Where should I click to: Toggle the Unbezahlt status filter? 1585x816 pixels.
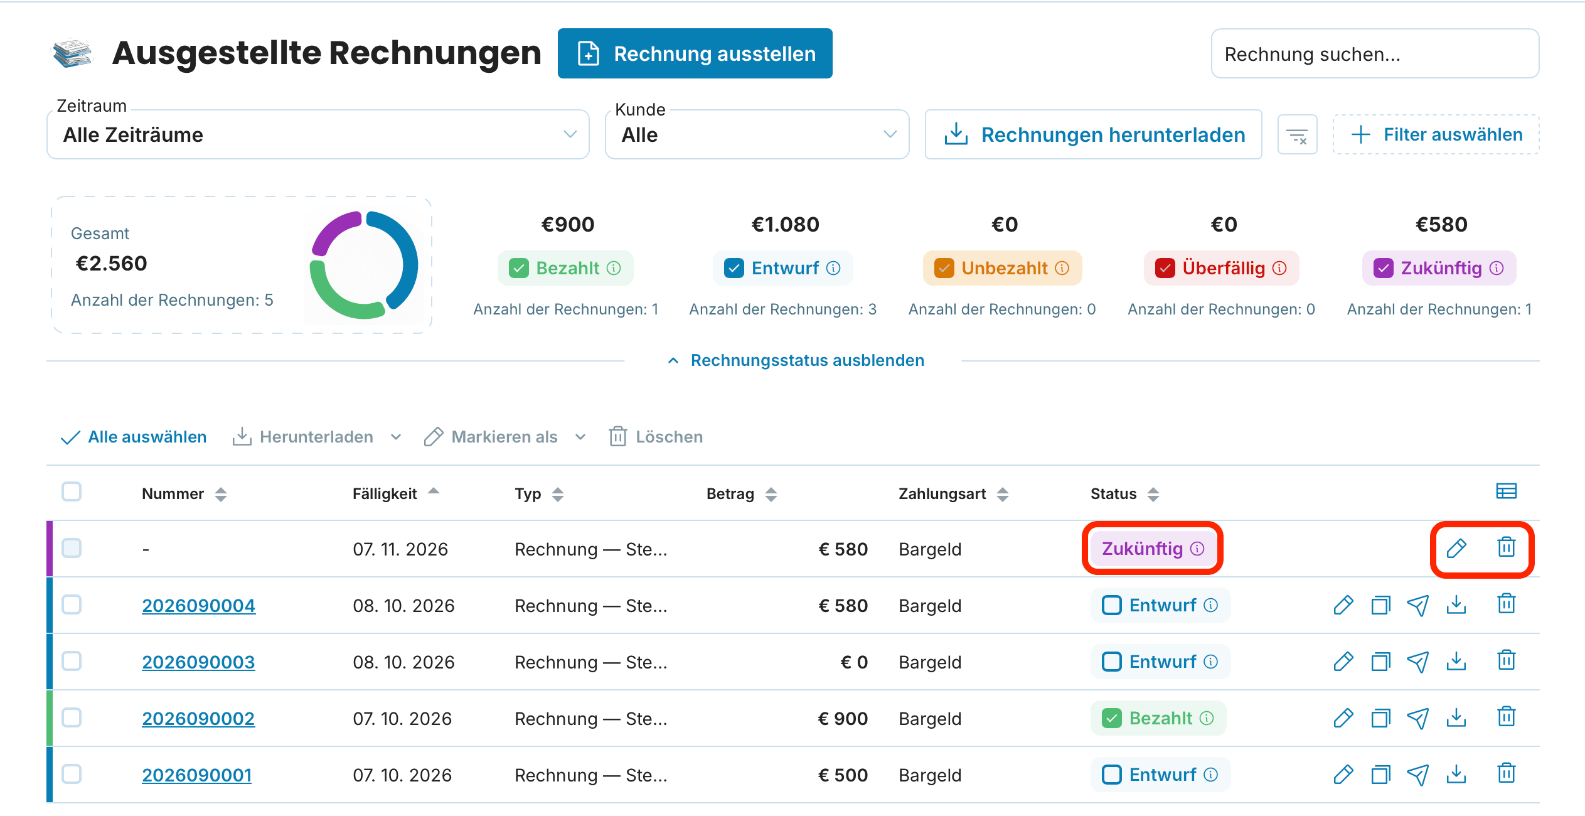(944, 269)
